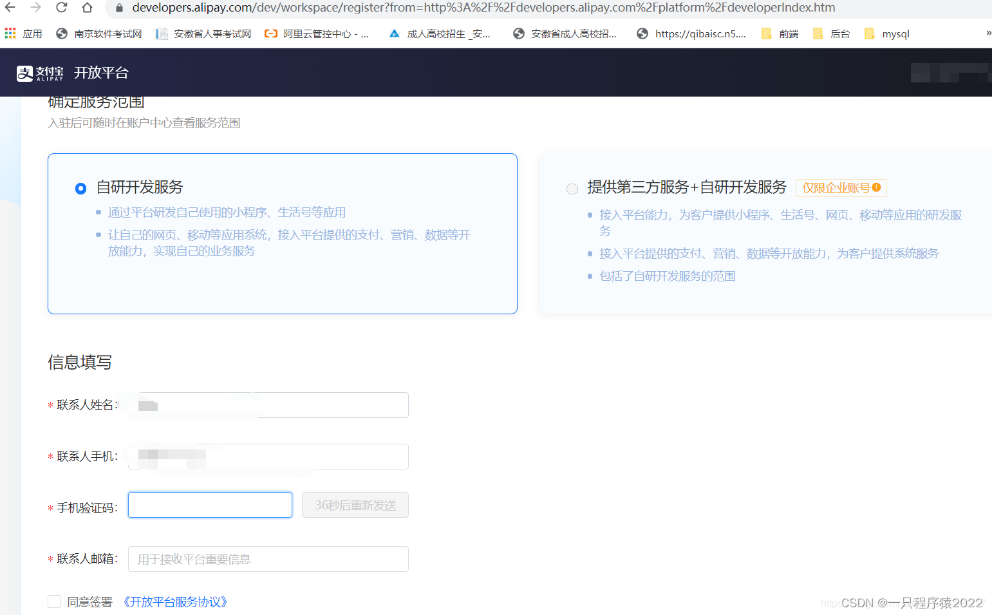Click the site security lock icon

coord(118,8)
